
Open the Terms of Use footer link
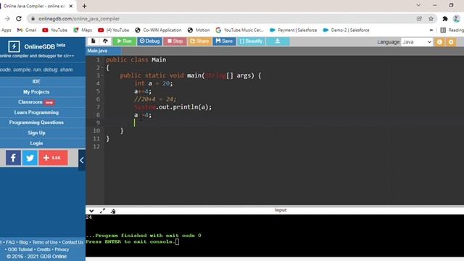45,242
